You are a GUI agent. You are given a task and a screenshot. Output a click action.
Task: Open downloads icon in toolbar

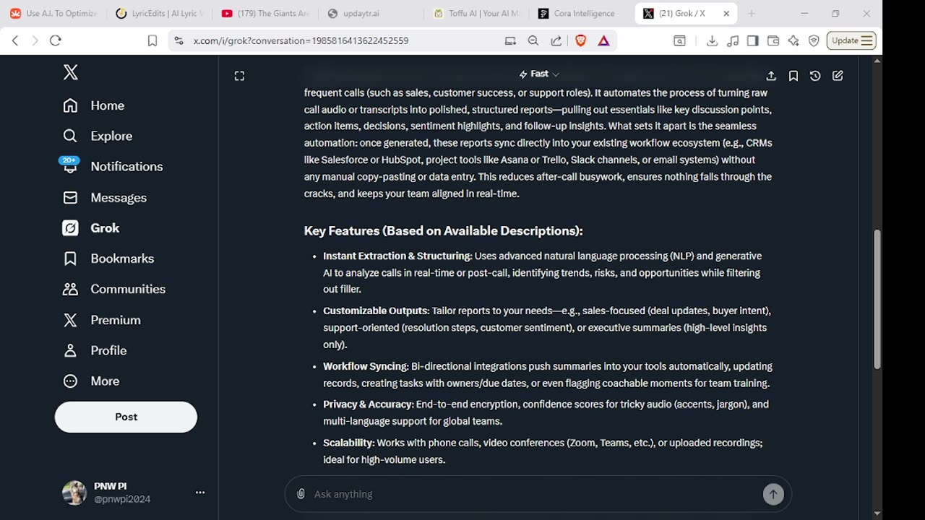712,40
